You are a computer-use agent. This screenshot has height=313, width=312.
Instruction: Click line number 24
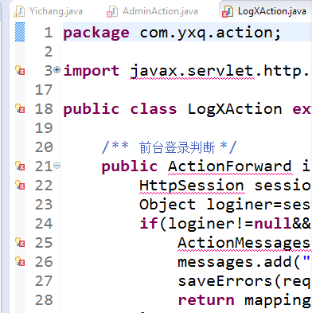click(44, 224)
